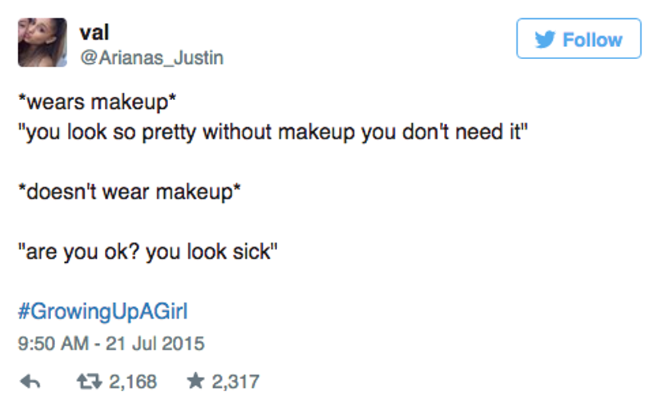This screenshot has height=404, width=659.
Task: Open the #GrowingUpAGirl hashtag
Action: coord(102,311)
